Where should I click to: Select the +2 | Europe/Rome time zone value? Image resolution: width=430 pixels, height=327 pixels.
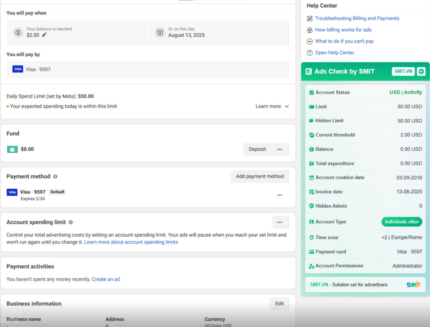pyautogui.click(x=402, y=238)
